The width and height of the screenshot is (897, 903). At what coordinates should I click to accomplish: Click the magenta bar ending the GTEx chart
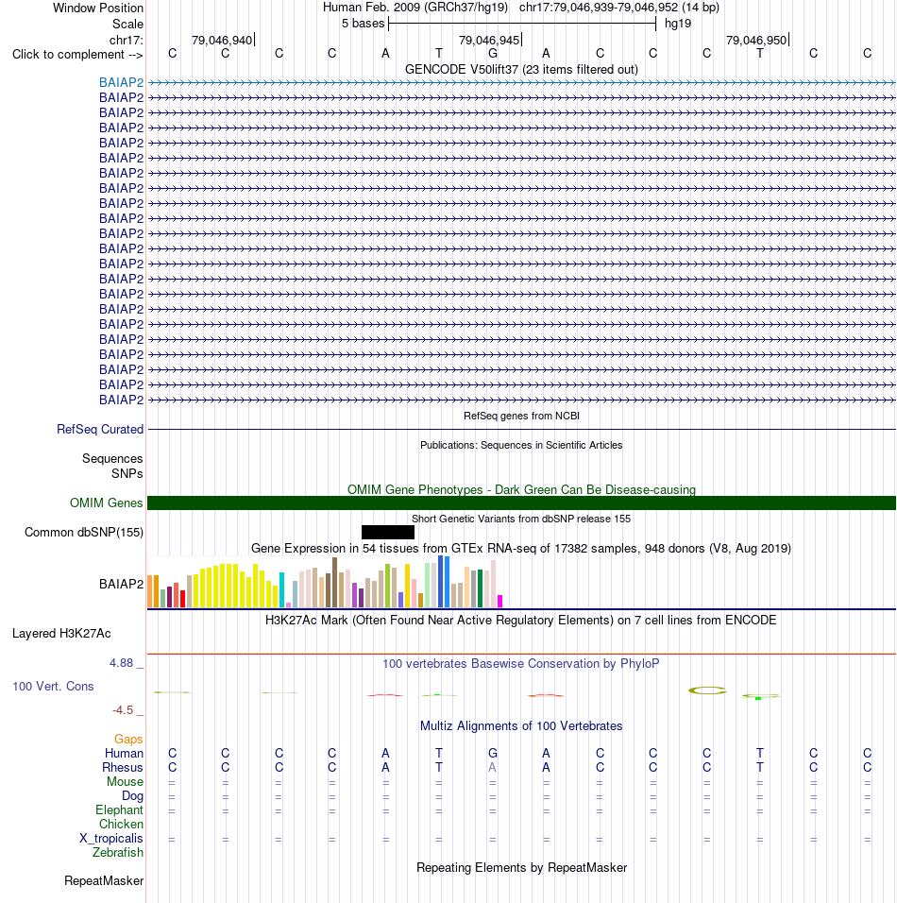click(499, 602)
